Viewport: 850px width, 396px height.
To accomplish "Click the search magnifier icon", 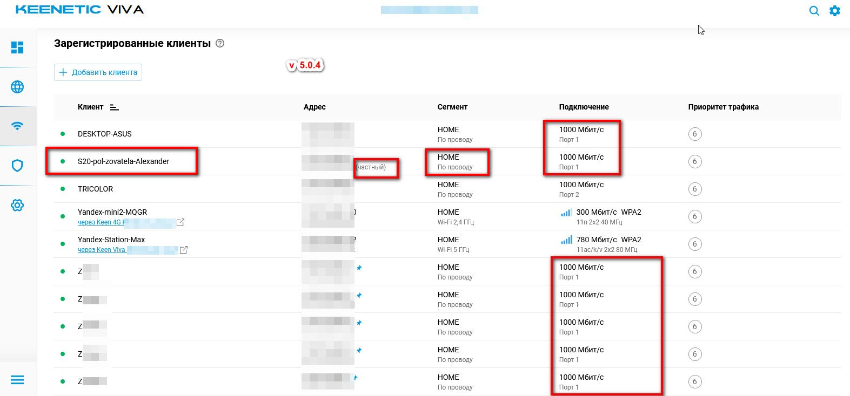I will 814,11.
